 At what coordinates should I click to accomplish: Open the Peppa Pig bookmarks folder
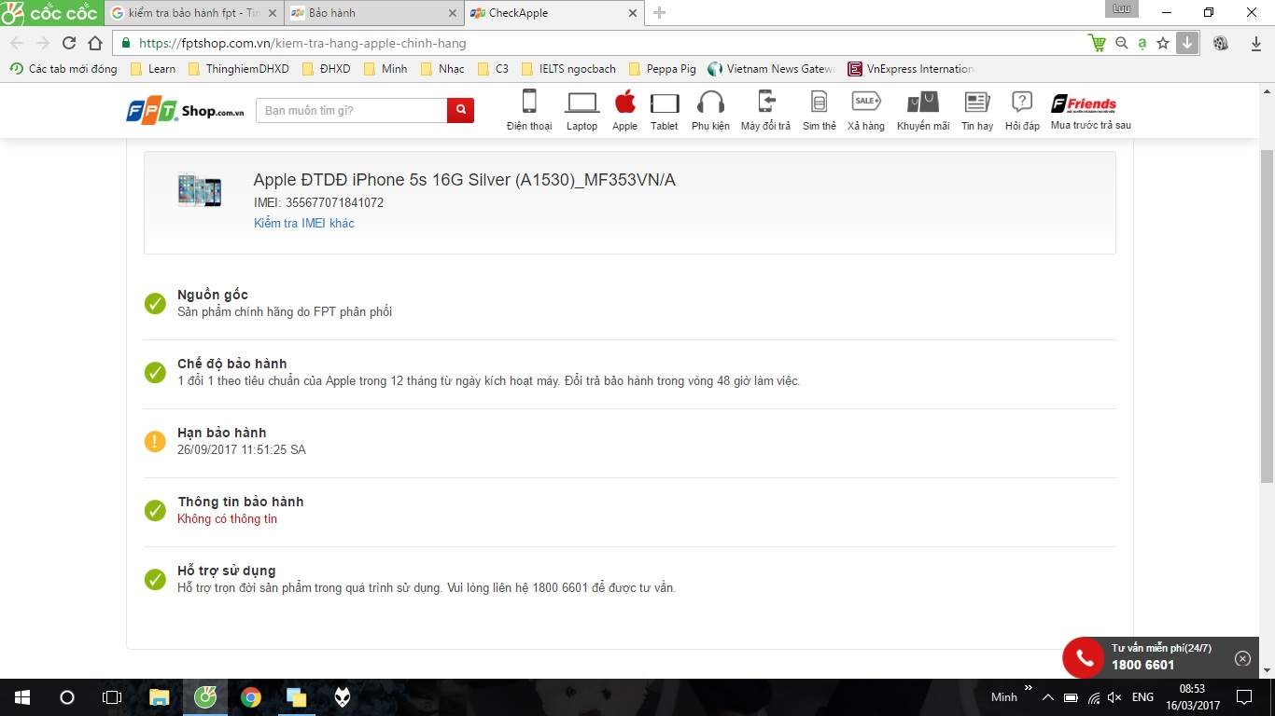click(x=663, y=69)
